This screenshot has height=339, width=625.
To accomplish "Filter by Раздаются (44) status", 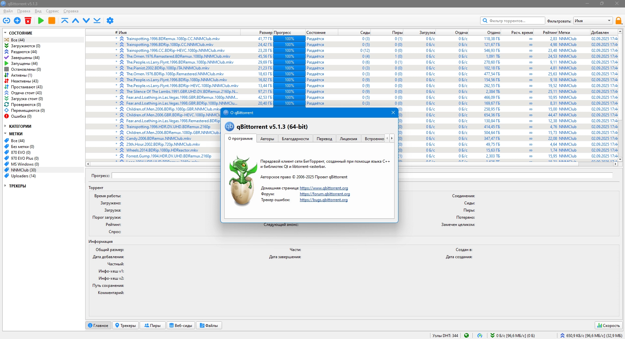I will pos(24,52).
